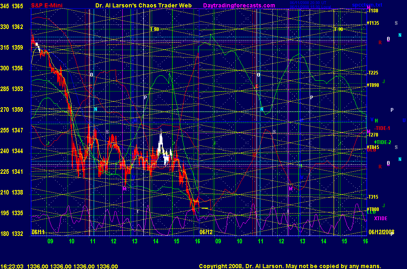
Task: Click the spcctom.txt file name label
Action: (367, 5)
